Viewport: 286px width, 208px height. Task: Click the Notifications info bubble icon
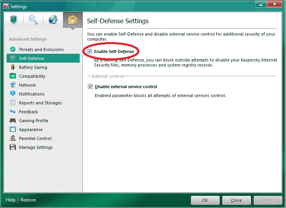pos(13,94)
